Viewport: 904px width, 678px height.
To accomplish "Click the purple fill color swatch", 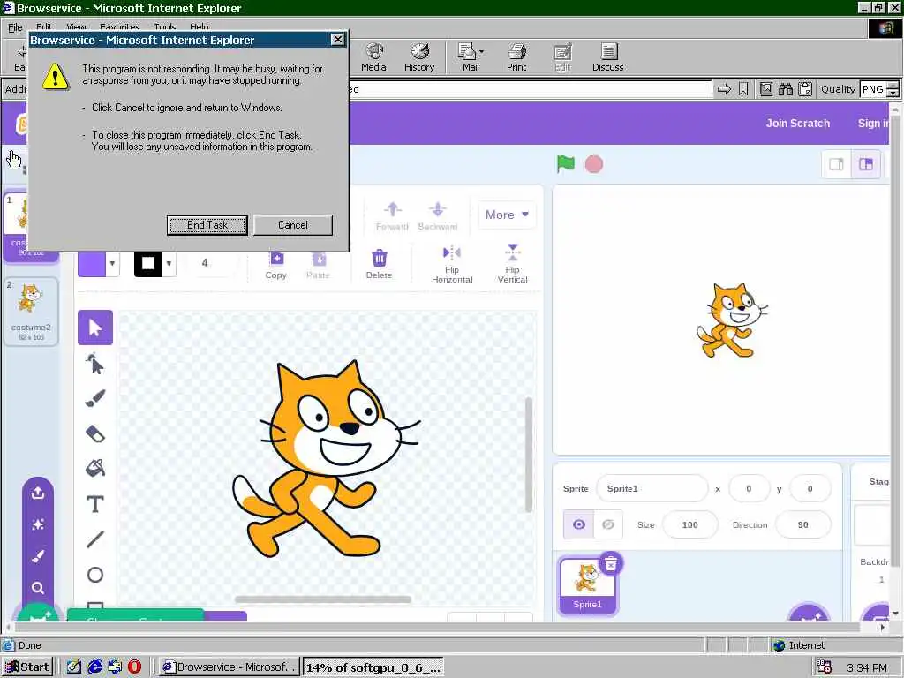I will [x=92, y=263].
